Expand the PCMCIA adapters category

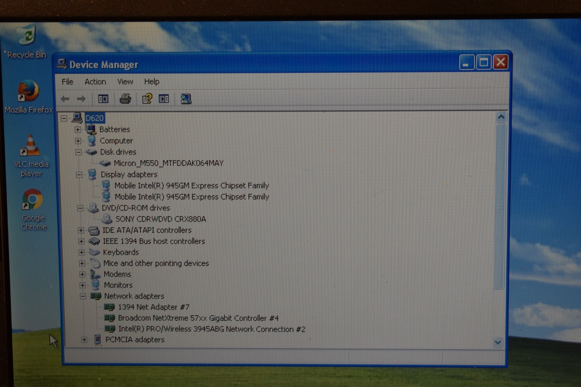pos(84,340)
